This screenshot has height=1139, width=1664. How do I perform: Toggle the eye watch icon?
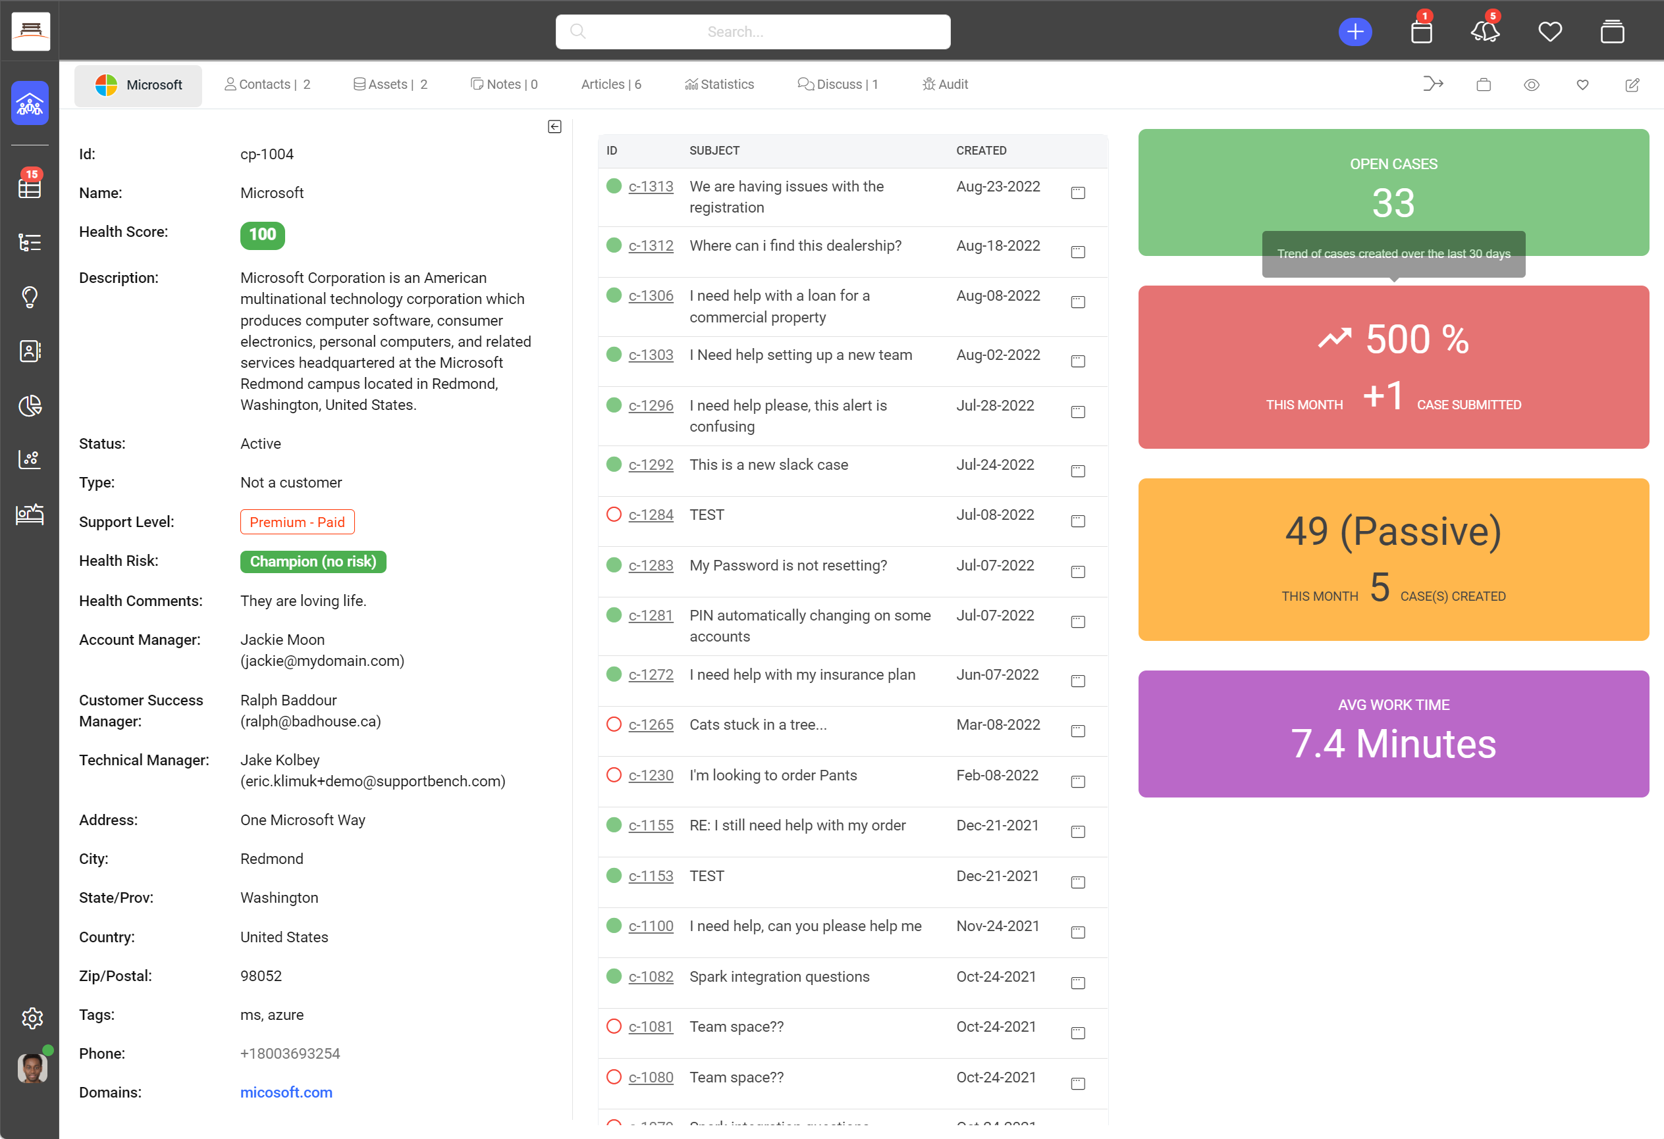coord(1532,85)
